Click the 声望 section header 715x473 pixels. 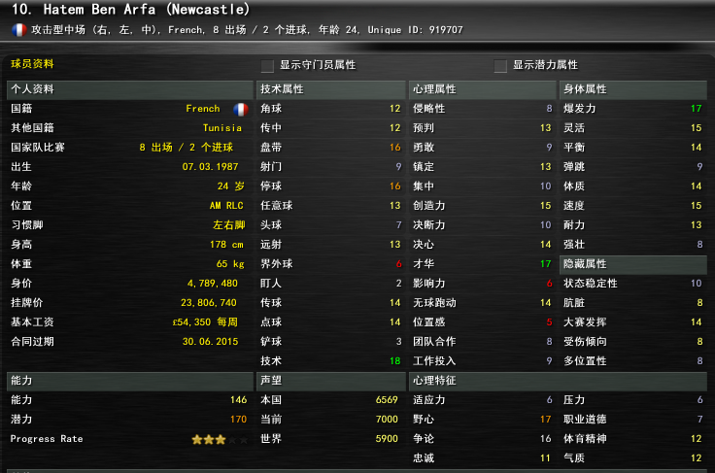[x=331, y=381]
